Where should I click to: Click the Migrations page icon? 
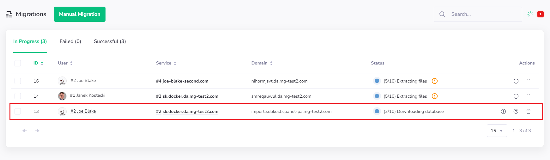[x=9, y=14]
